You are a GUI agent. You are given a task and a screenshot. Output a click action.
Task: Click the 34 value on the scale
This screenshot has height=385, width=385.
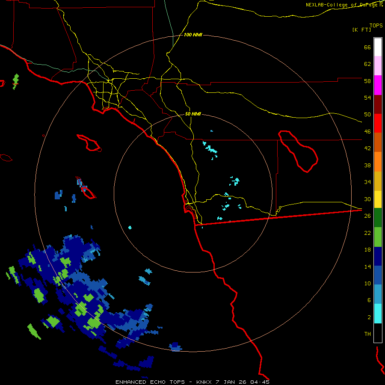click(x=367, y=182)
